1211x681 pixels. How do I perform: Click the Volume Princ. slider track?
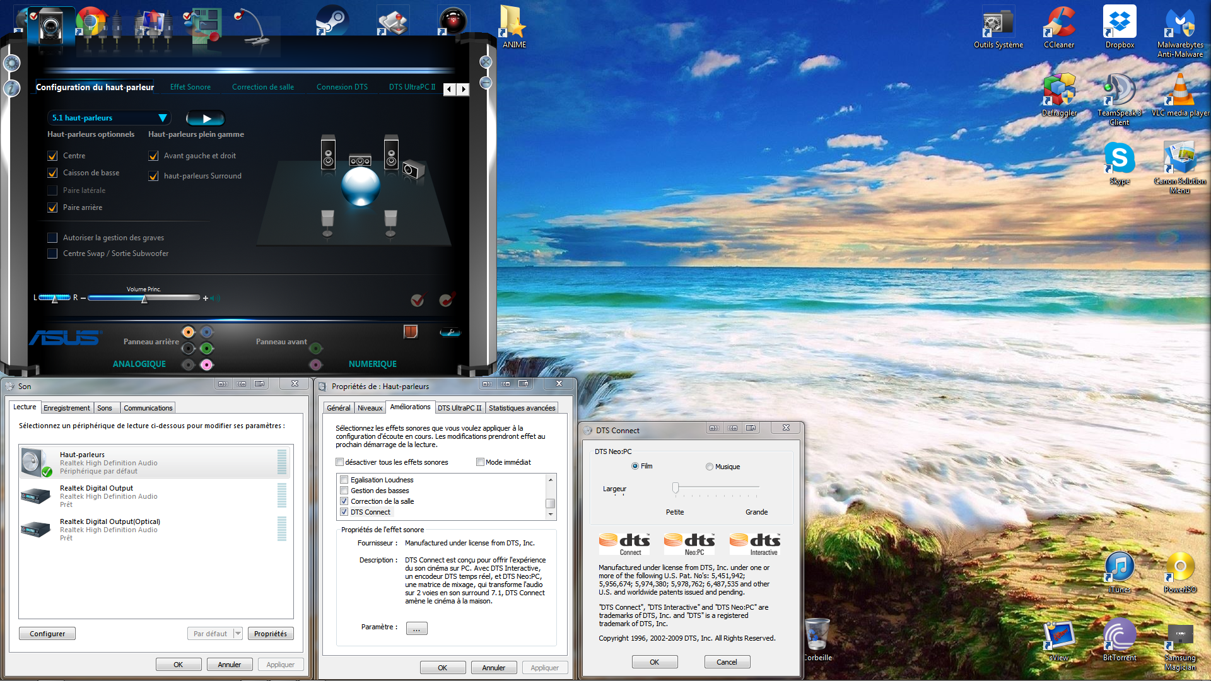(x=170, y=298)
